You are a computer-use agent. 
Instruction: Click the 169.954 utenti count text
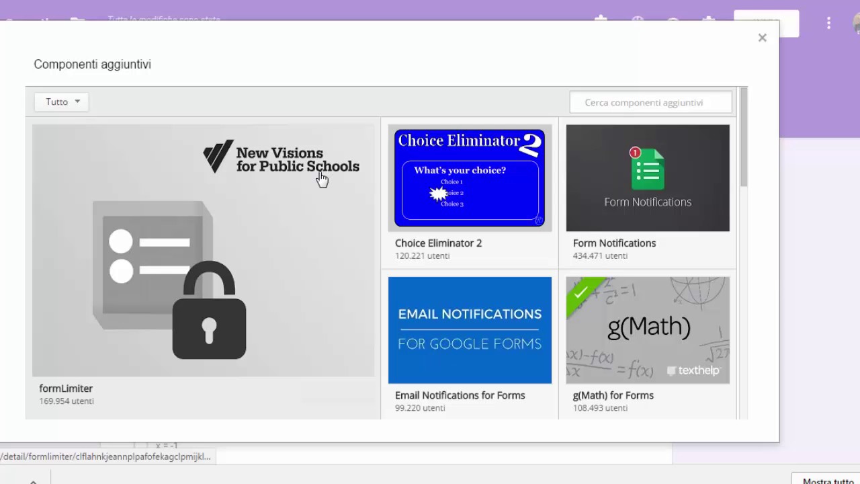(67, 401)
